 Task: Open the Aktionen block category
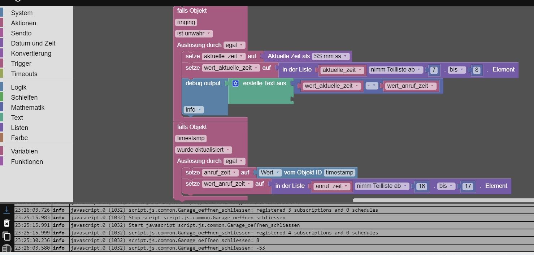tap(23, 23)
